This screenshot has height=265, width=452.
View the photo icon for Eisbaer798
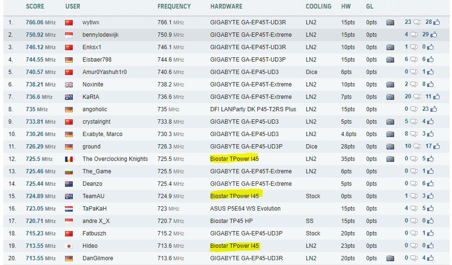click(x=390, y=60)
